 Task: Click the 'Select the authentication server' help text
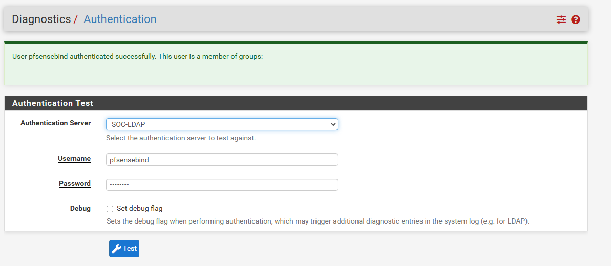181,138
